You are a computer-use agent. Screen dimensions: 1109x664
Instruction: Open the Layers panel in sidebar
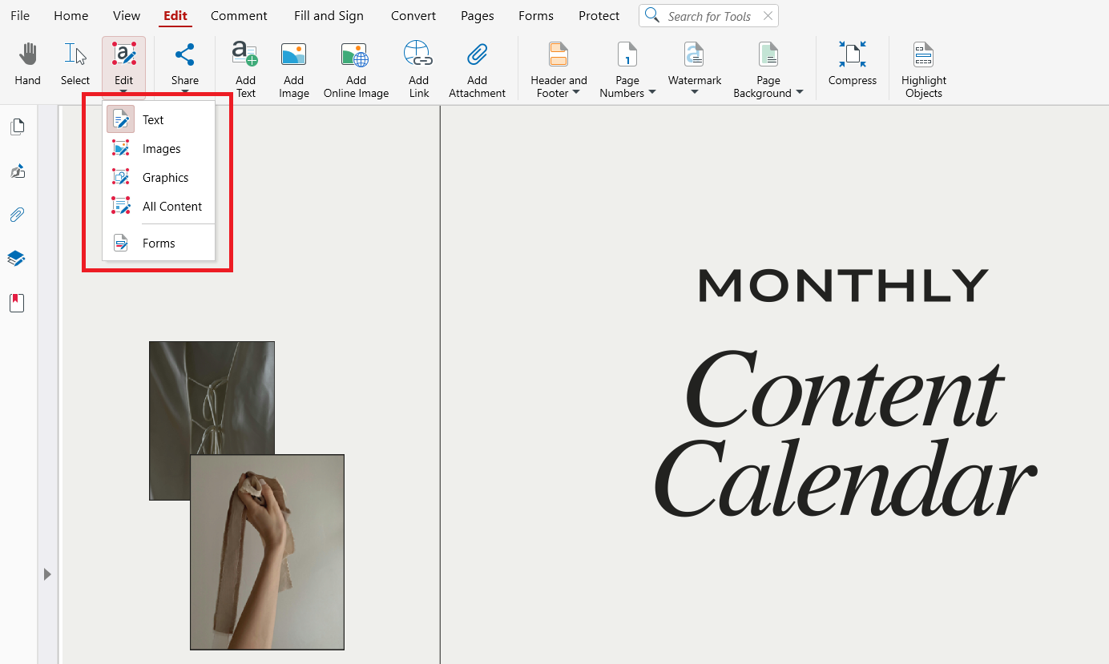17,258
